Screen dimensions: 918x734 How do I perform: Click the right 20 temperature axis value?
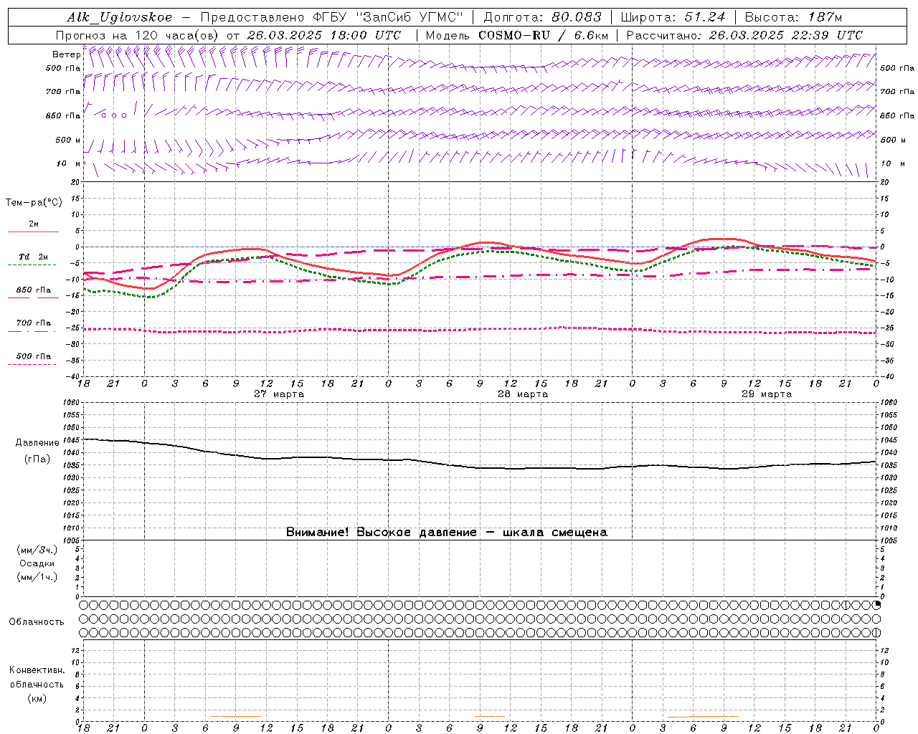coord(884,182)
